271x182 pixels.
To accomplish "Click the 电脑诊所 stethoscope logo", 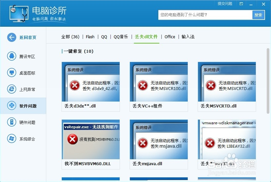I will click(19, 13).
